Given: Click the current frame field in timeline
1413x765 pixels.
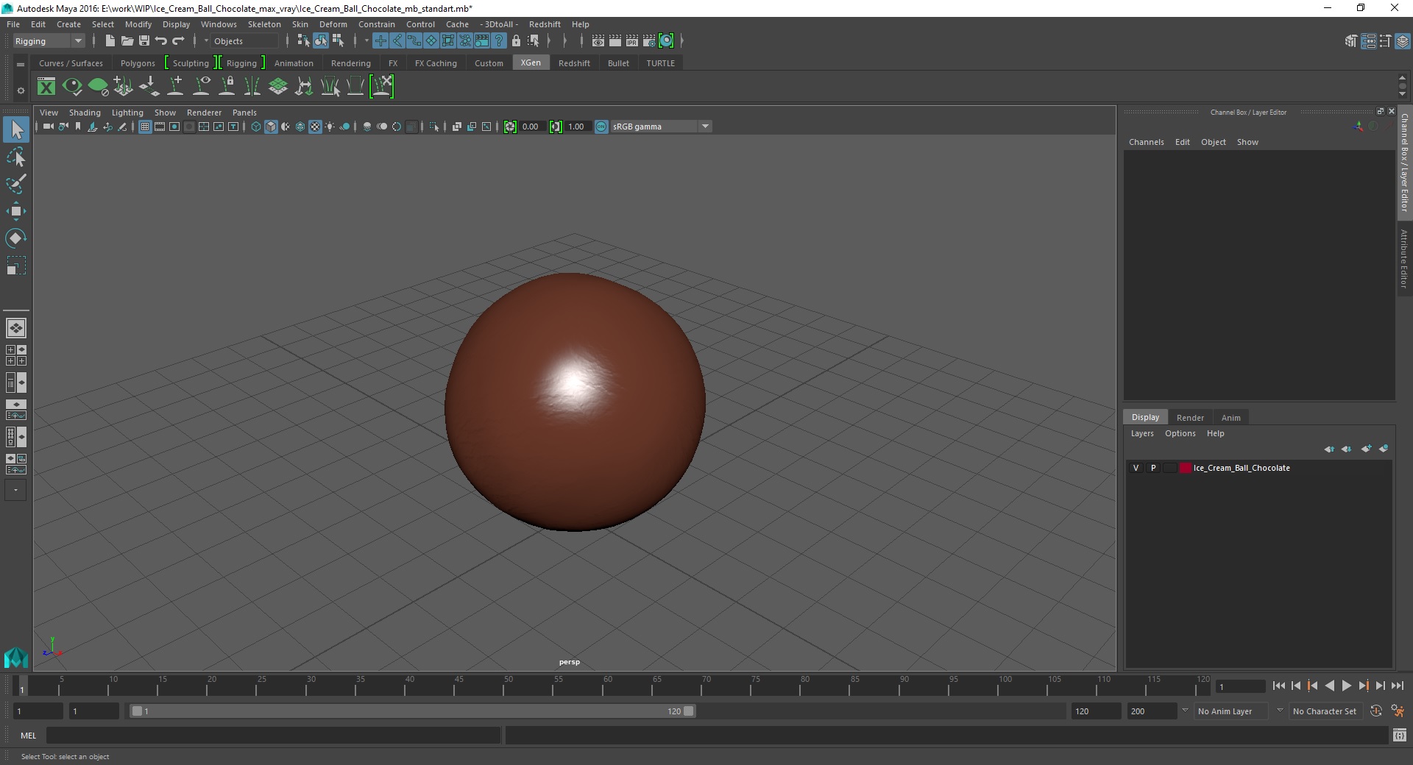Looking at the screenshot, I should coord(1239,687).
